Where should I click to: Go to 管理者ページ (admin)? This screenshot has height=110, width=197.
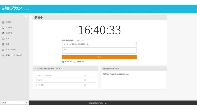pos(14,55)
